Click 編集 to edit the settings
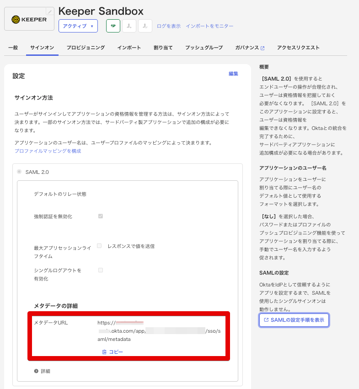Screen dimensions: 359x389 point(233,74)
